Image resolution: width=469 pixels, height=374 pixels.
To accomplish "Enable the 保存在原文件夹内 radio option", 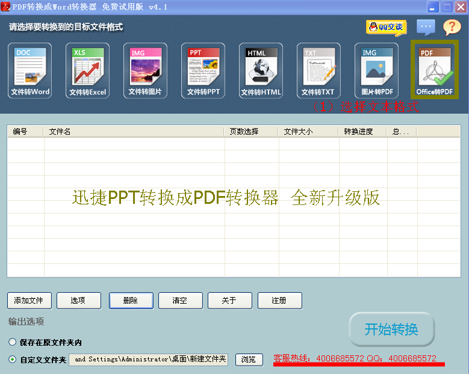I will tap(13, 342).
